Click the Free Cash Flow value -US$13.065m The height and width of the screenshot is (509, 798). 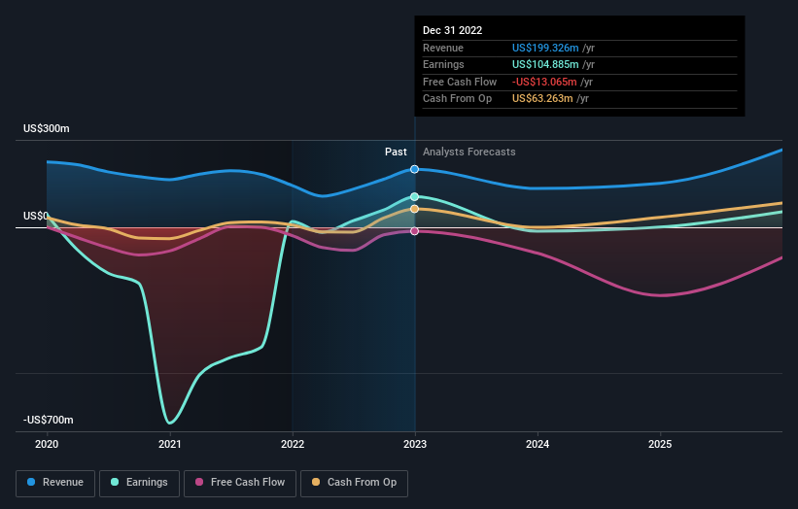pos(544,82)
